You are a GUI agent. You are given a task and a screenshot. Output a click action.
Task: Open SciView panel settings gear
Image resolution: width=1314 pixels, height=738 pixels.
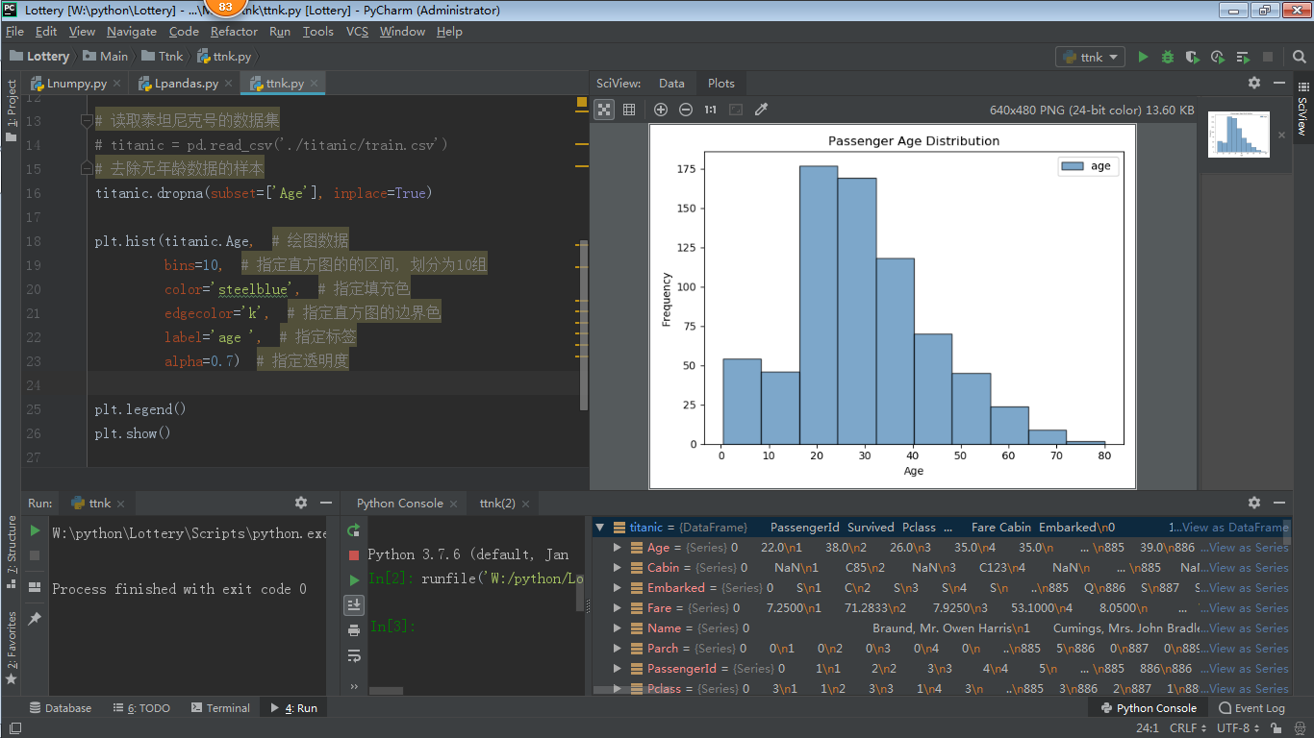point(1254,83)
